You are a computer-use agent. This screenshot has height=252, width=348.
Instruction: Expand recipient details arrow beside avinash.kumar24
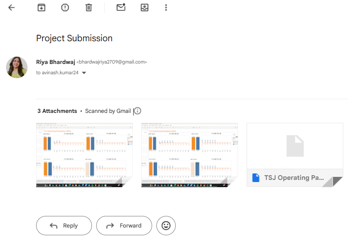coord(84,73)
